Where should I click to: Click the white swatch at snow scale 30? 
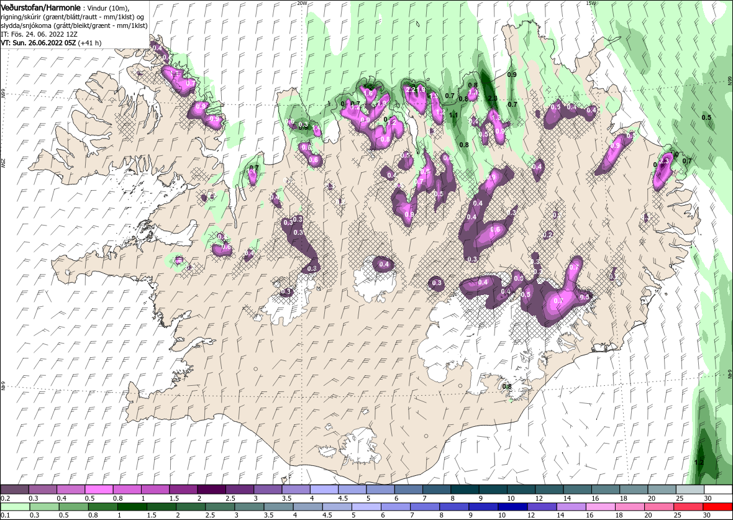coord(719,489)
